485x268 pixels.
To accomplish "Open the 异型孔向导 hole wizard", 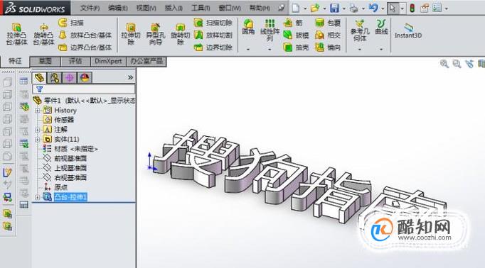I will [155, 34].
